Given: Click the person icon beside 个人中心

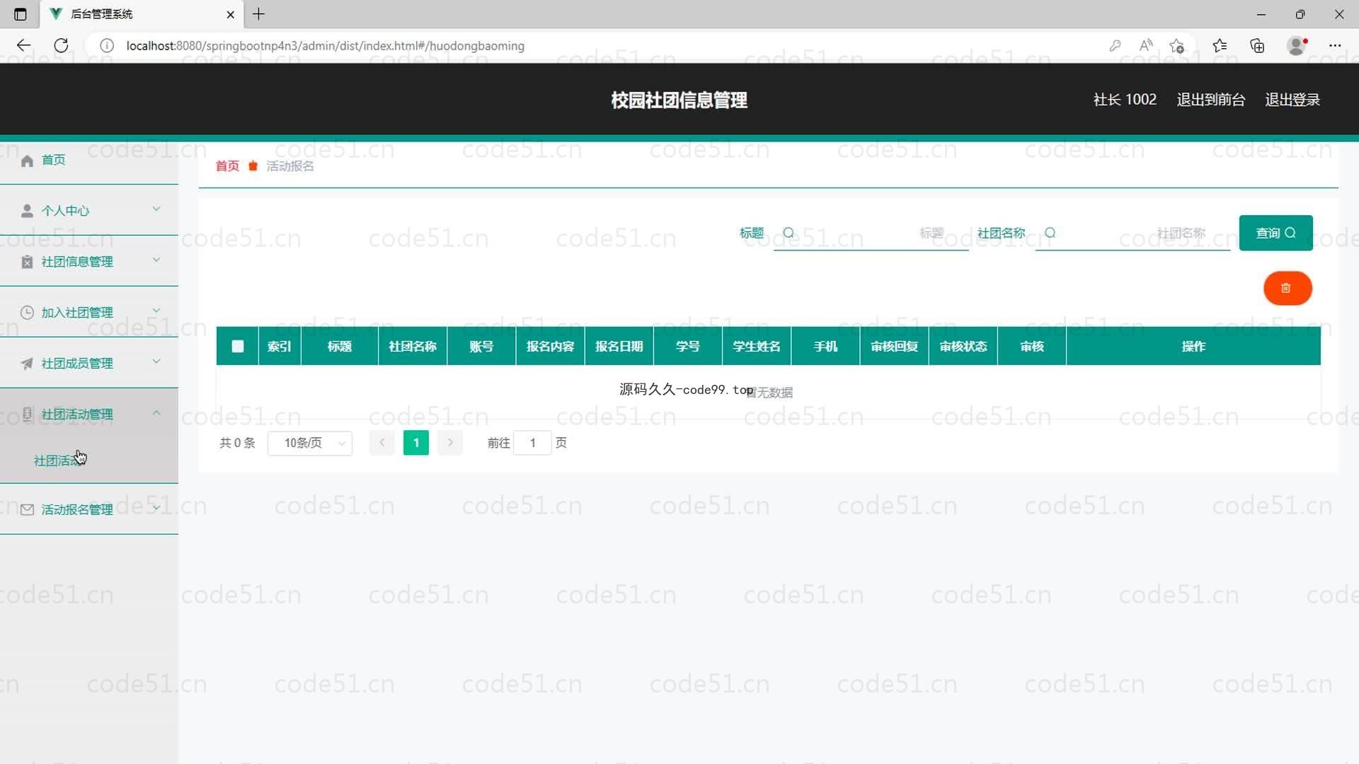Looking at the screenshot, I should (x=27, y=211).
